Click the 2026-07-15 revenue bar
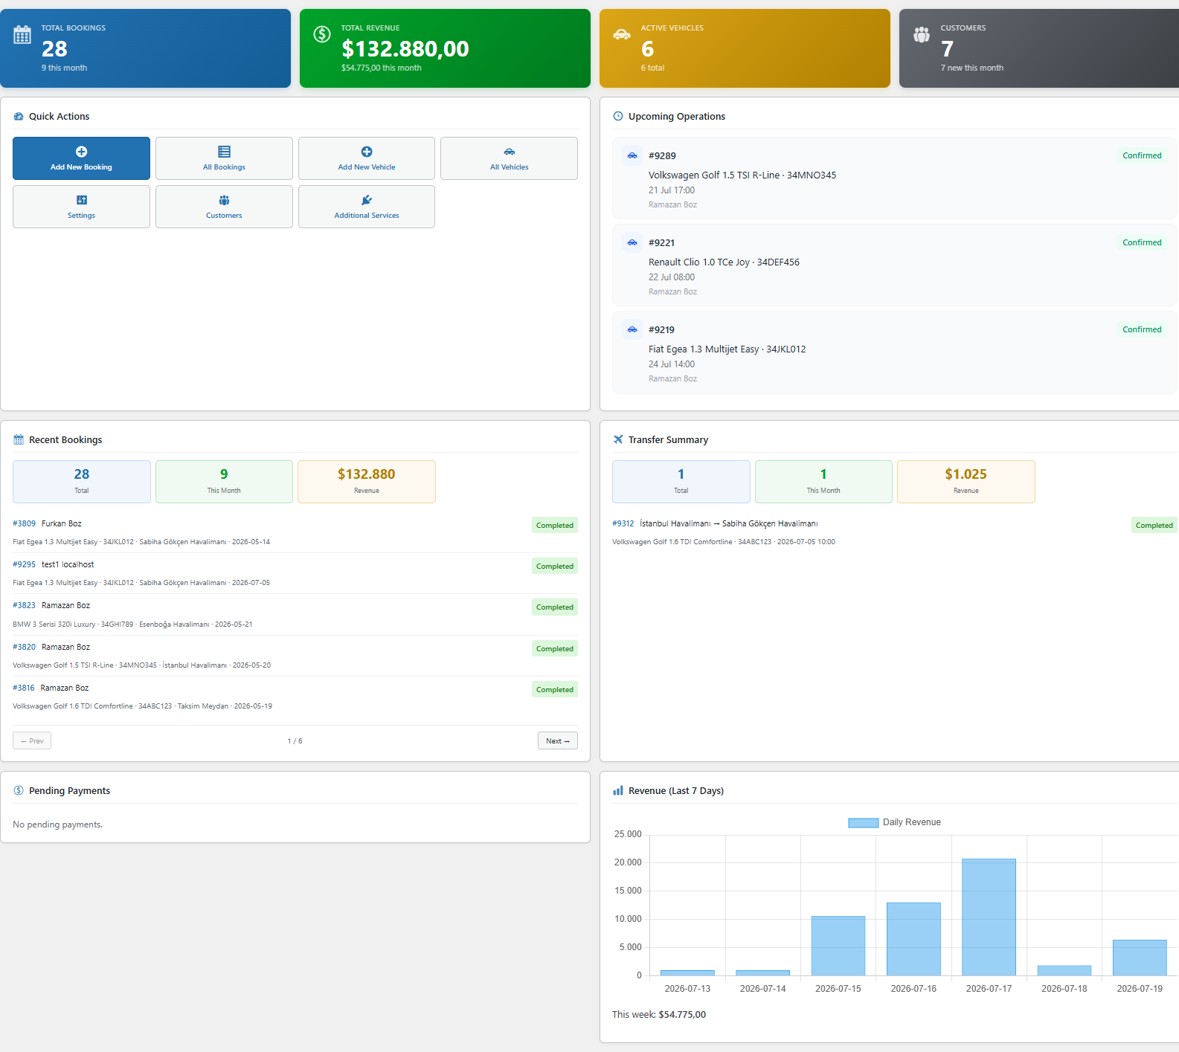 [x=838, y=946]
